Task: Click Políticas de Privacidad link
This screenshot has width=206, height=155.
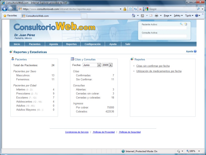Action: pyautogui.click(x=104, y=132)
